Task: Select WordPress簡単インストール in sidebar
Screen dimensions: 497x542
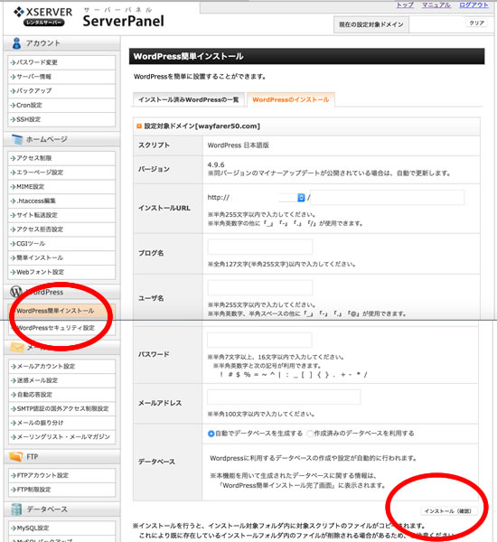Action: point(61,311)
